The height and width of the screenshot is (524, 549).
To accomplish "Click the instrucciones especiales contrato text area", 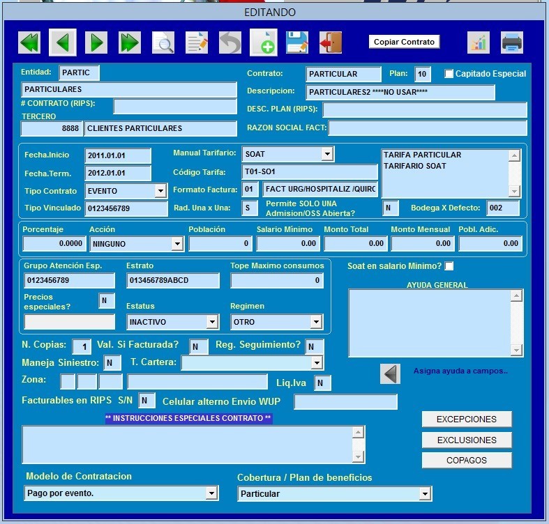I will (x=188, y=445).
